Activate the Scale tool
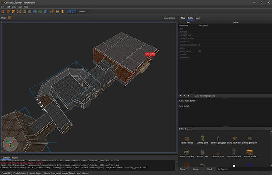 [40, 11]
